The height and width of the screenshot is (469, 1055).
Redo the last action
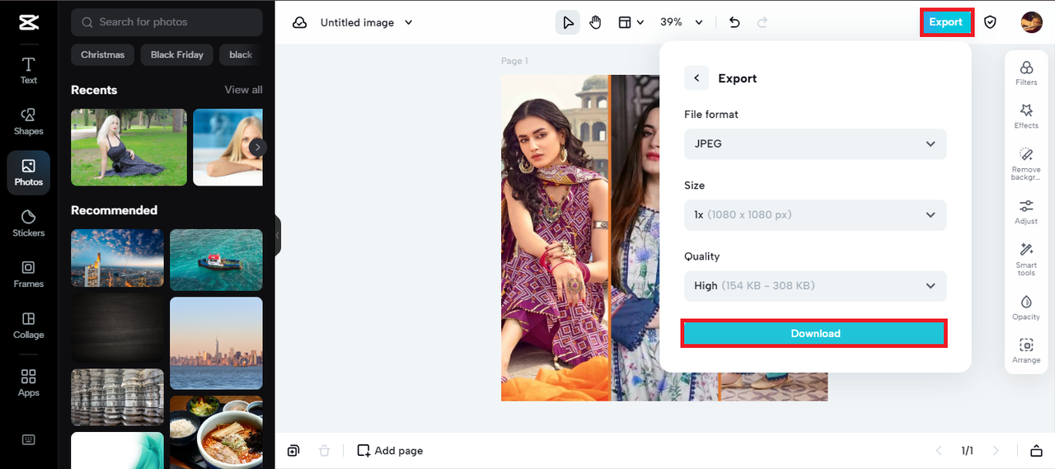pyautogui.click(x=762, y=22)
